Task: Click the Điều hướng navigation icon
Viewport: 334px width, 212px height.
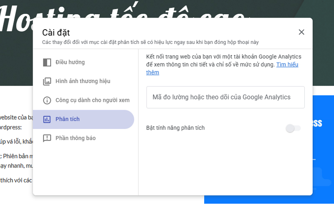Action: (x=47, y=62)
